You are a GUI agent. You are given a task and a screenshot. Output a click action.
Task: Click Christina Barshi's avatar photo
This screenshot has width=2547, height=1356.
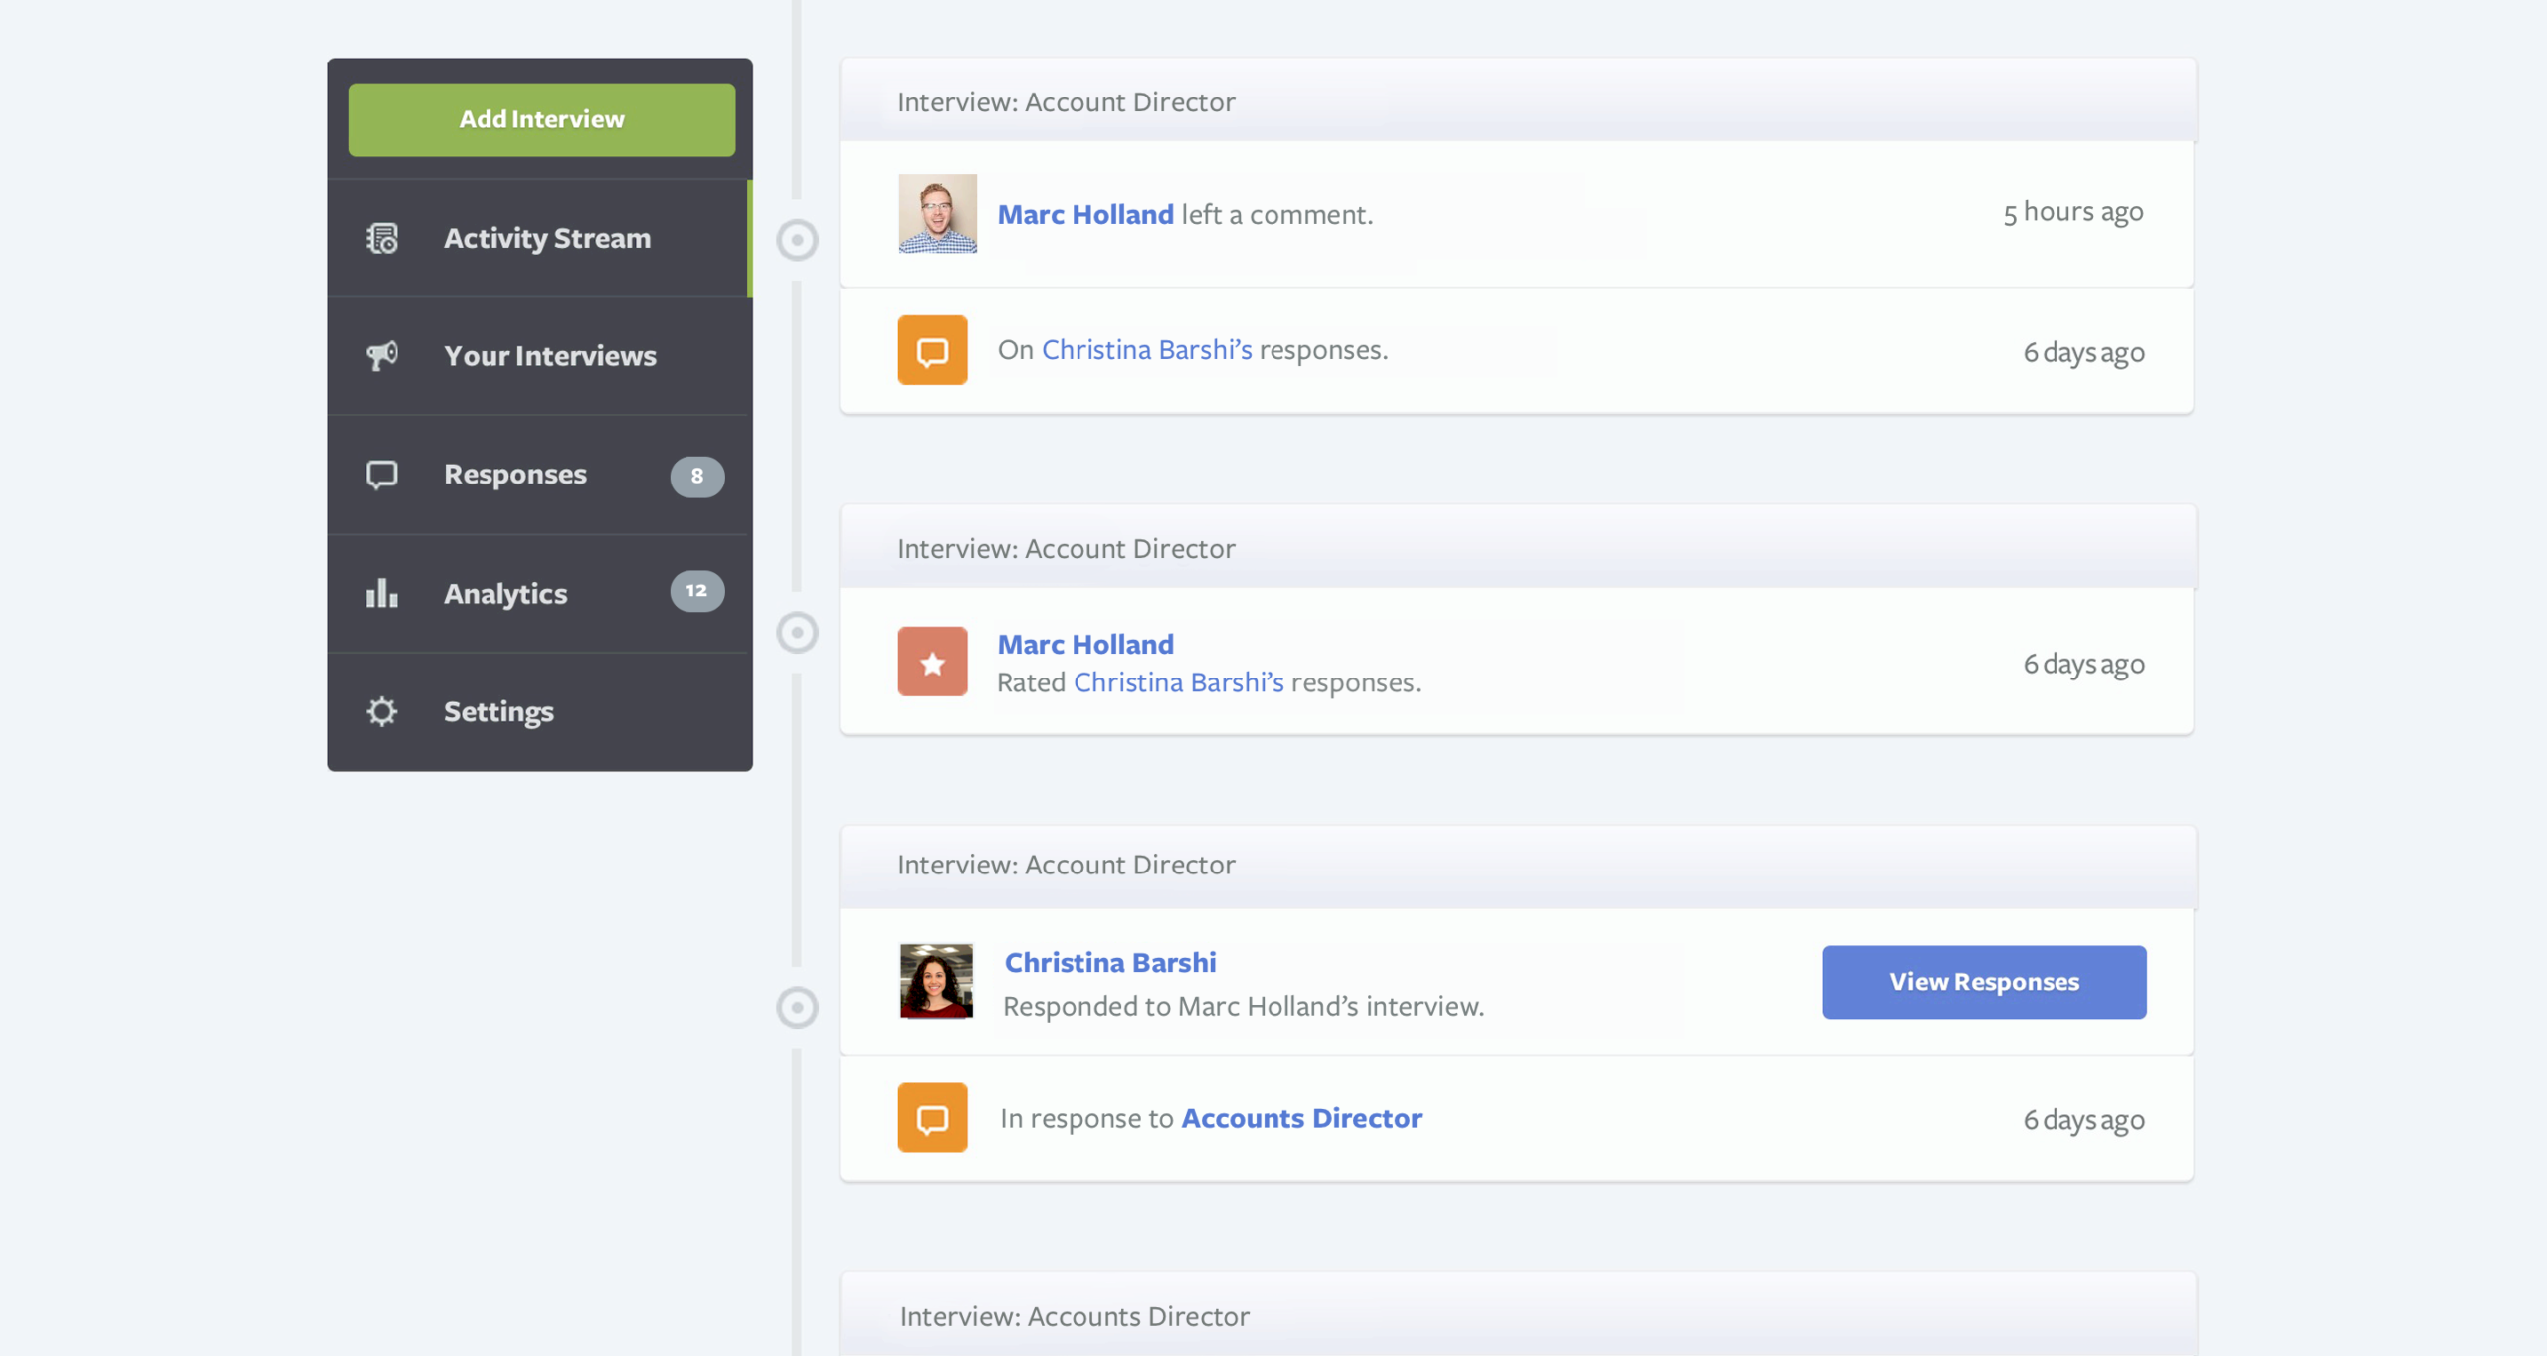[x=936, y=981]
